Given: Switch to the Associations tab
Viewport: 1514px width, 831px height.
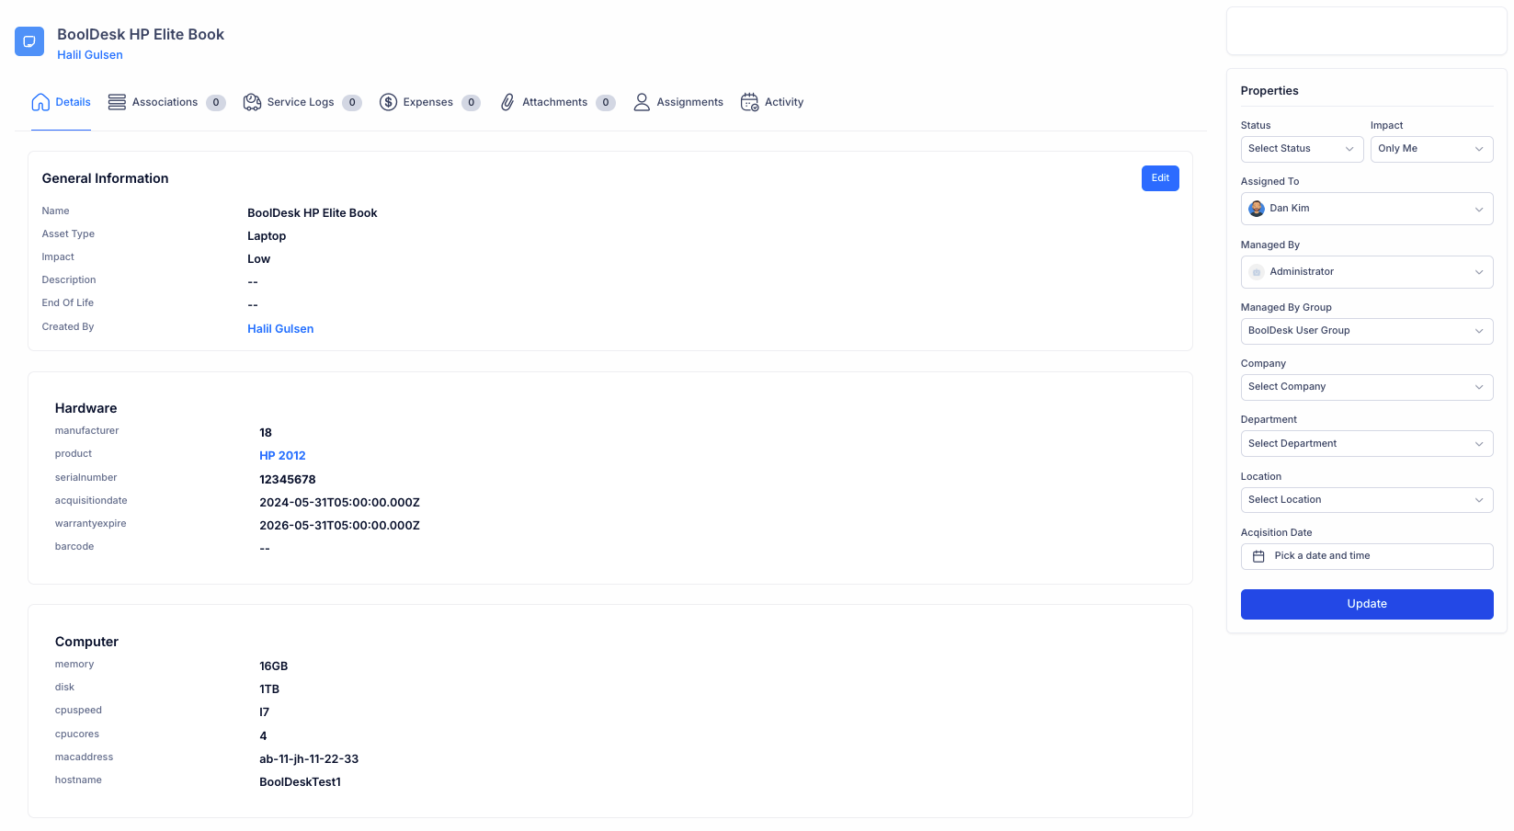Looking at the screenshot, I should tap(166, 102).
